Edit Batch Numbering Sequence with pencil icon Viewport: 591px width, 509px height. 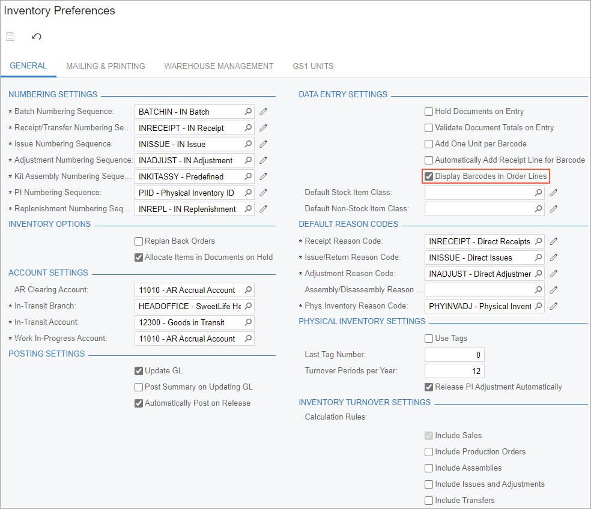[263, 112]
